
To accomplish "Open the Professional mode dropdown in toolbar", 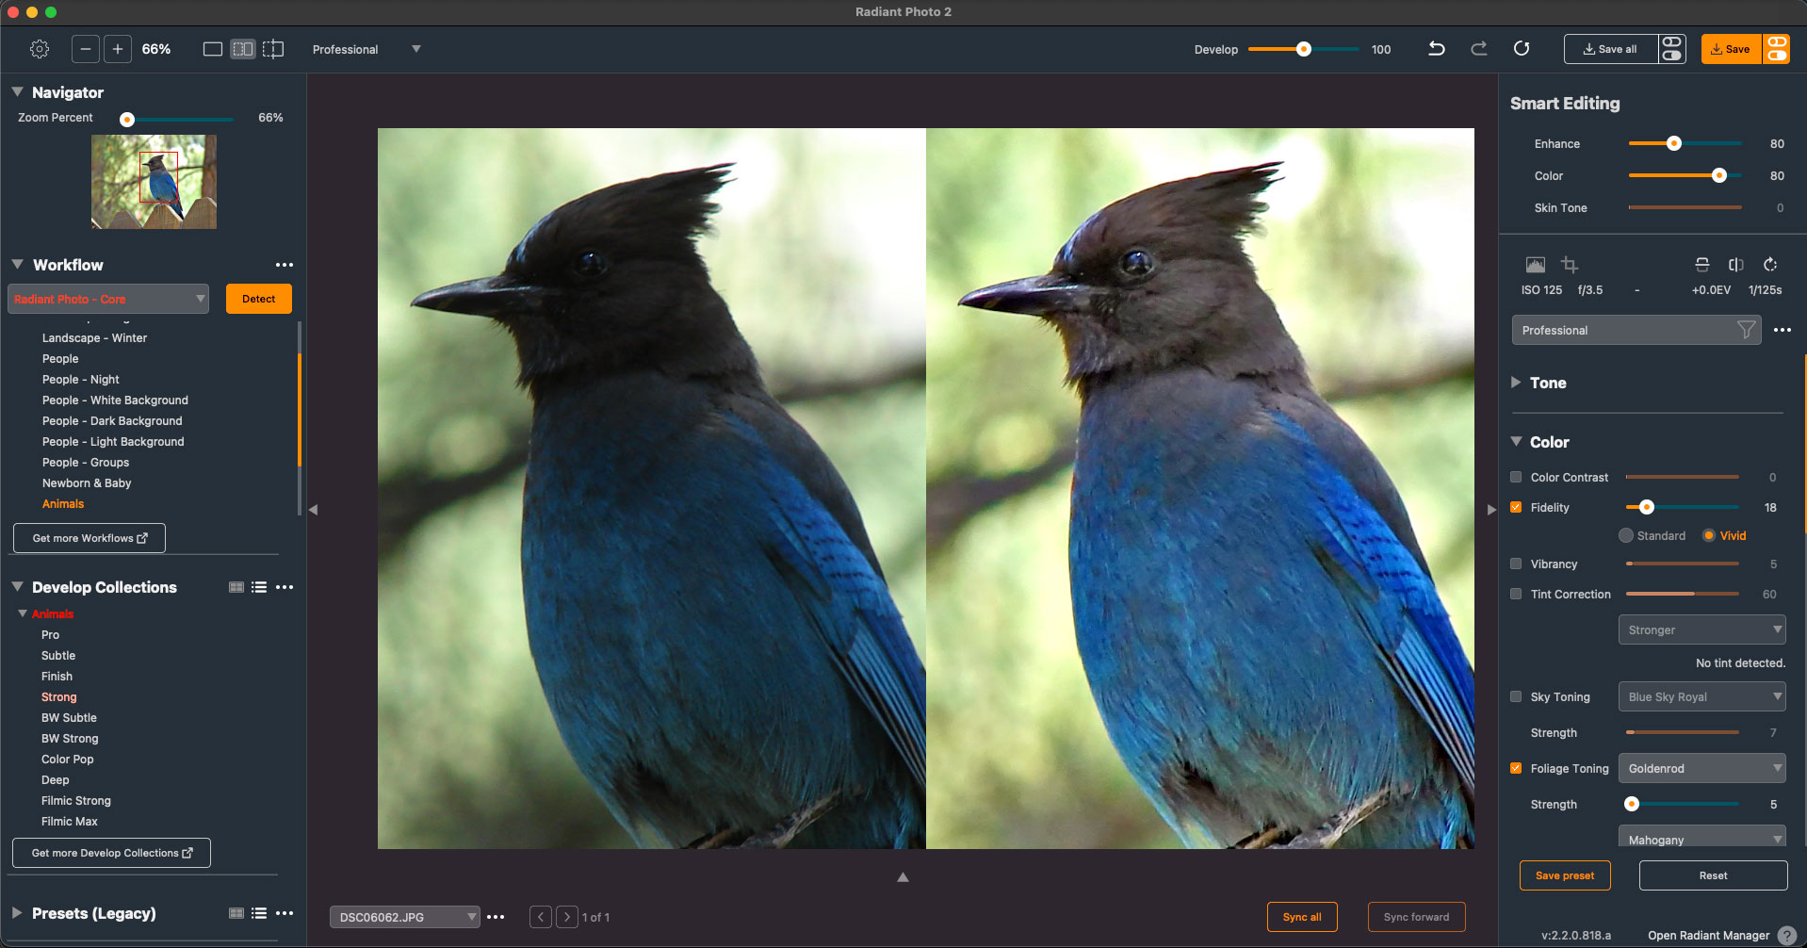I will pyautogui.click(x=366, y=49).
